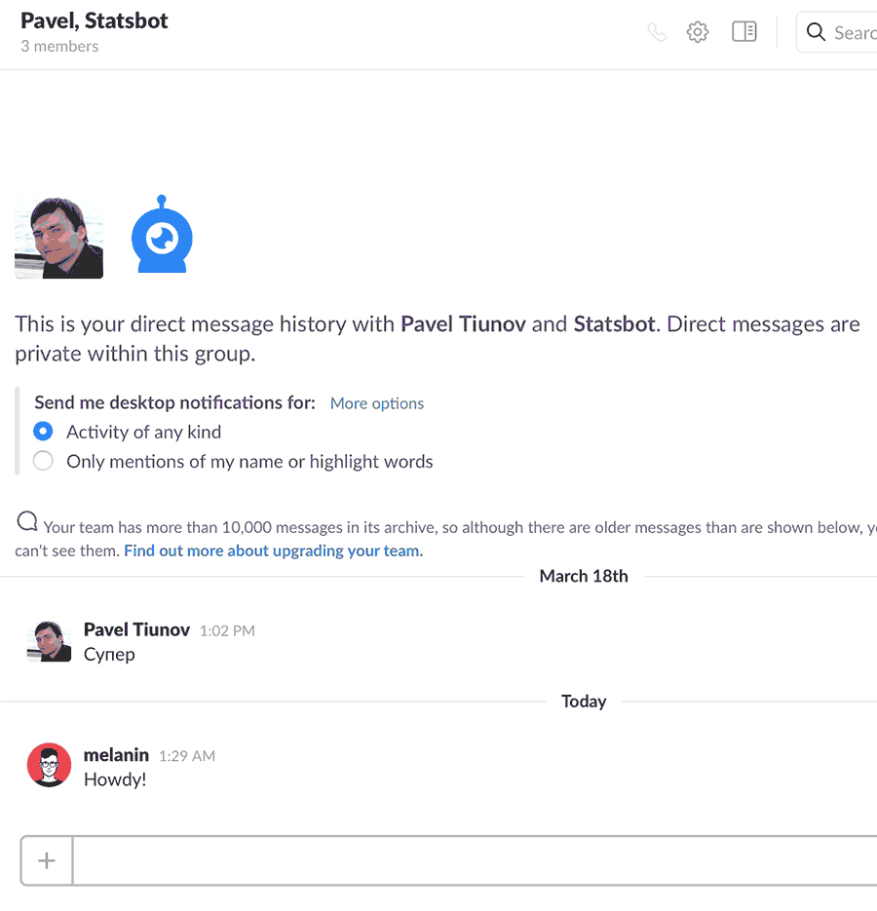Image resolution: width=877 pixels, height=911 pixels.
Task: Click the 1:29 AM message timestamp
Action: [x=187, y=756]
